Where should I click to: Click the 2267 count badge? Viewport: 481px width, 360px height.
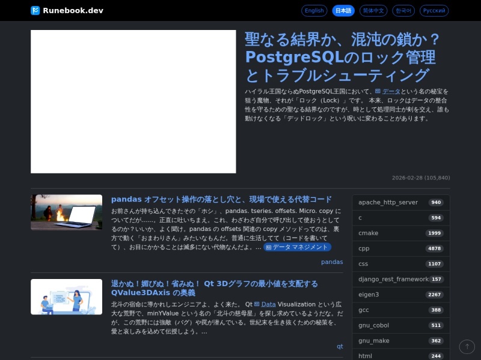[x=434, y=295]
